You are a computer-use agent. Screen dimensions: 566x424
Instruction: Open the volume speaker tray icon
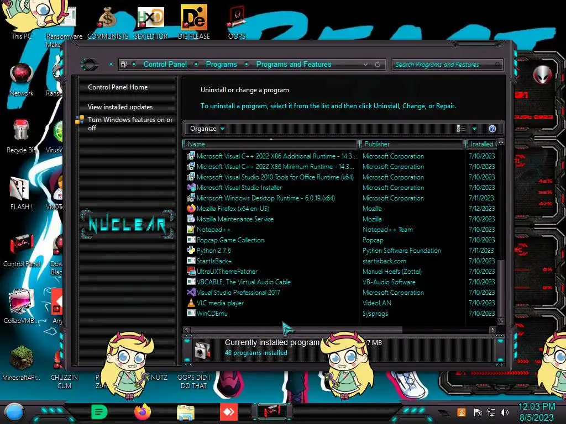tap(505, 412)
